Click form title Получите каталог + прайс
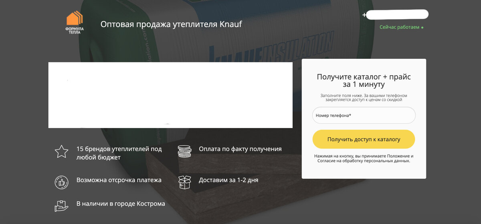Image resolution: width=481 pixels, height=224 pixels. tap(364, 81)
